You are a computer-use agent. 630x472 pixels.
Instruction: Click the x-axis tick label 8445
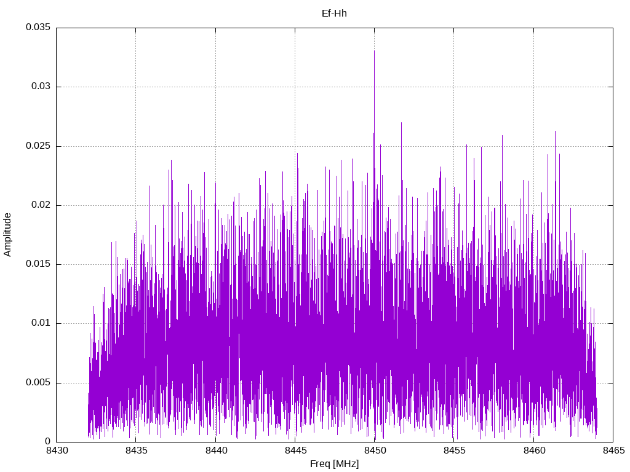tap(295, 450)
